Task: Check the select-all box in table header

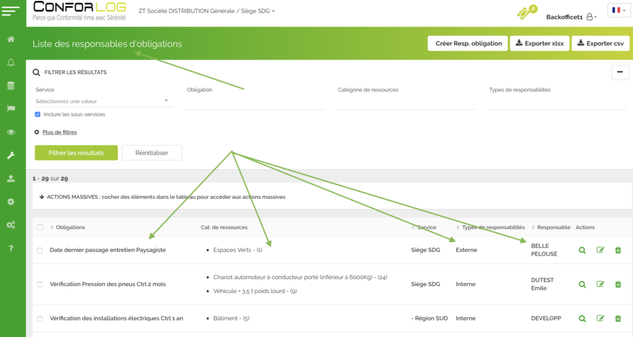Action: pos(40,228)
